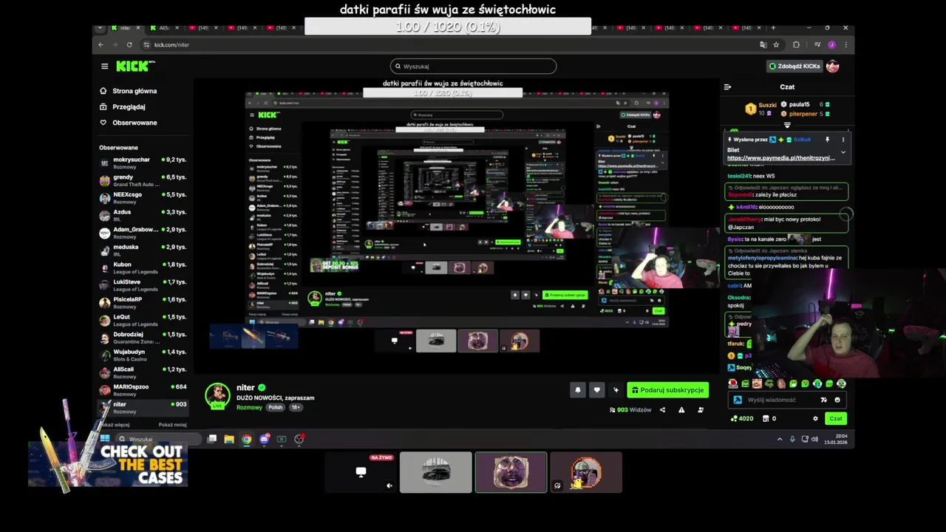The image size is (946, 532).
Task: Click the browser back arrow
Action: pyautogui.click(x=101, y=45)
